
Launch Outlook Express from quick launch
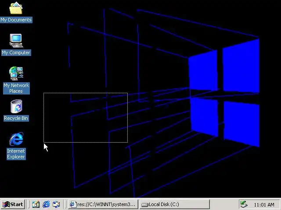56,204
